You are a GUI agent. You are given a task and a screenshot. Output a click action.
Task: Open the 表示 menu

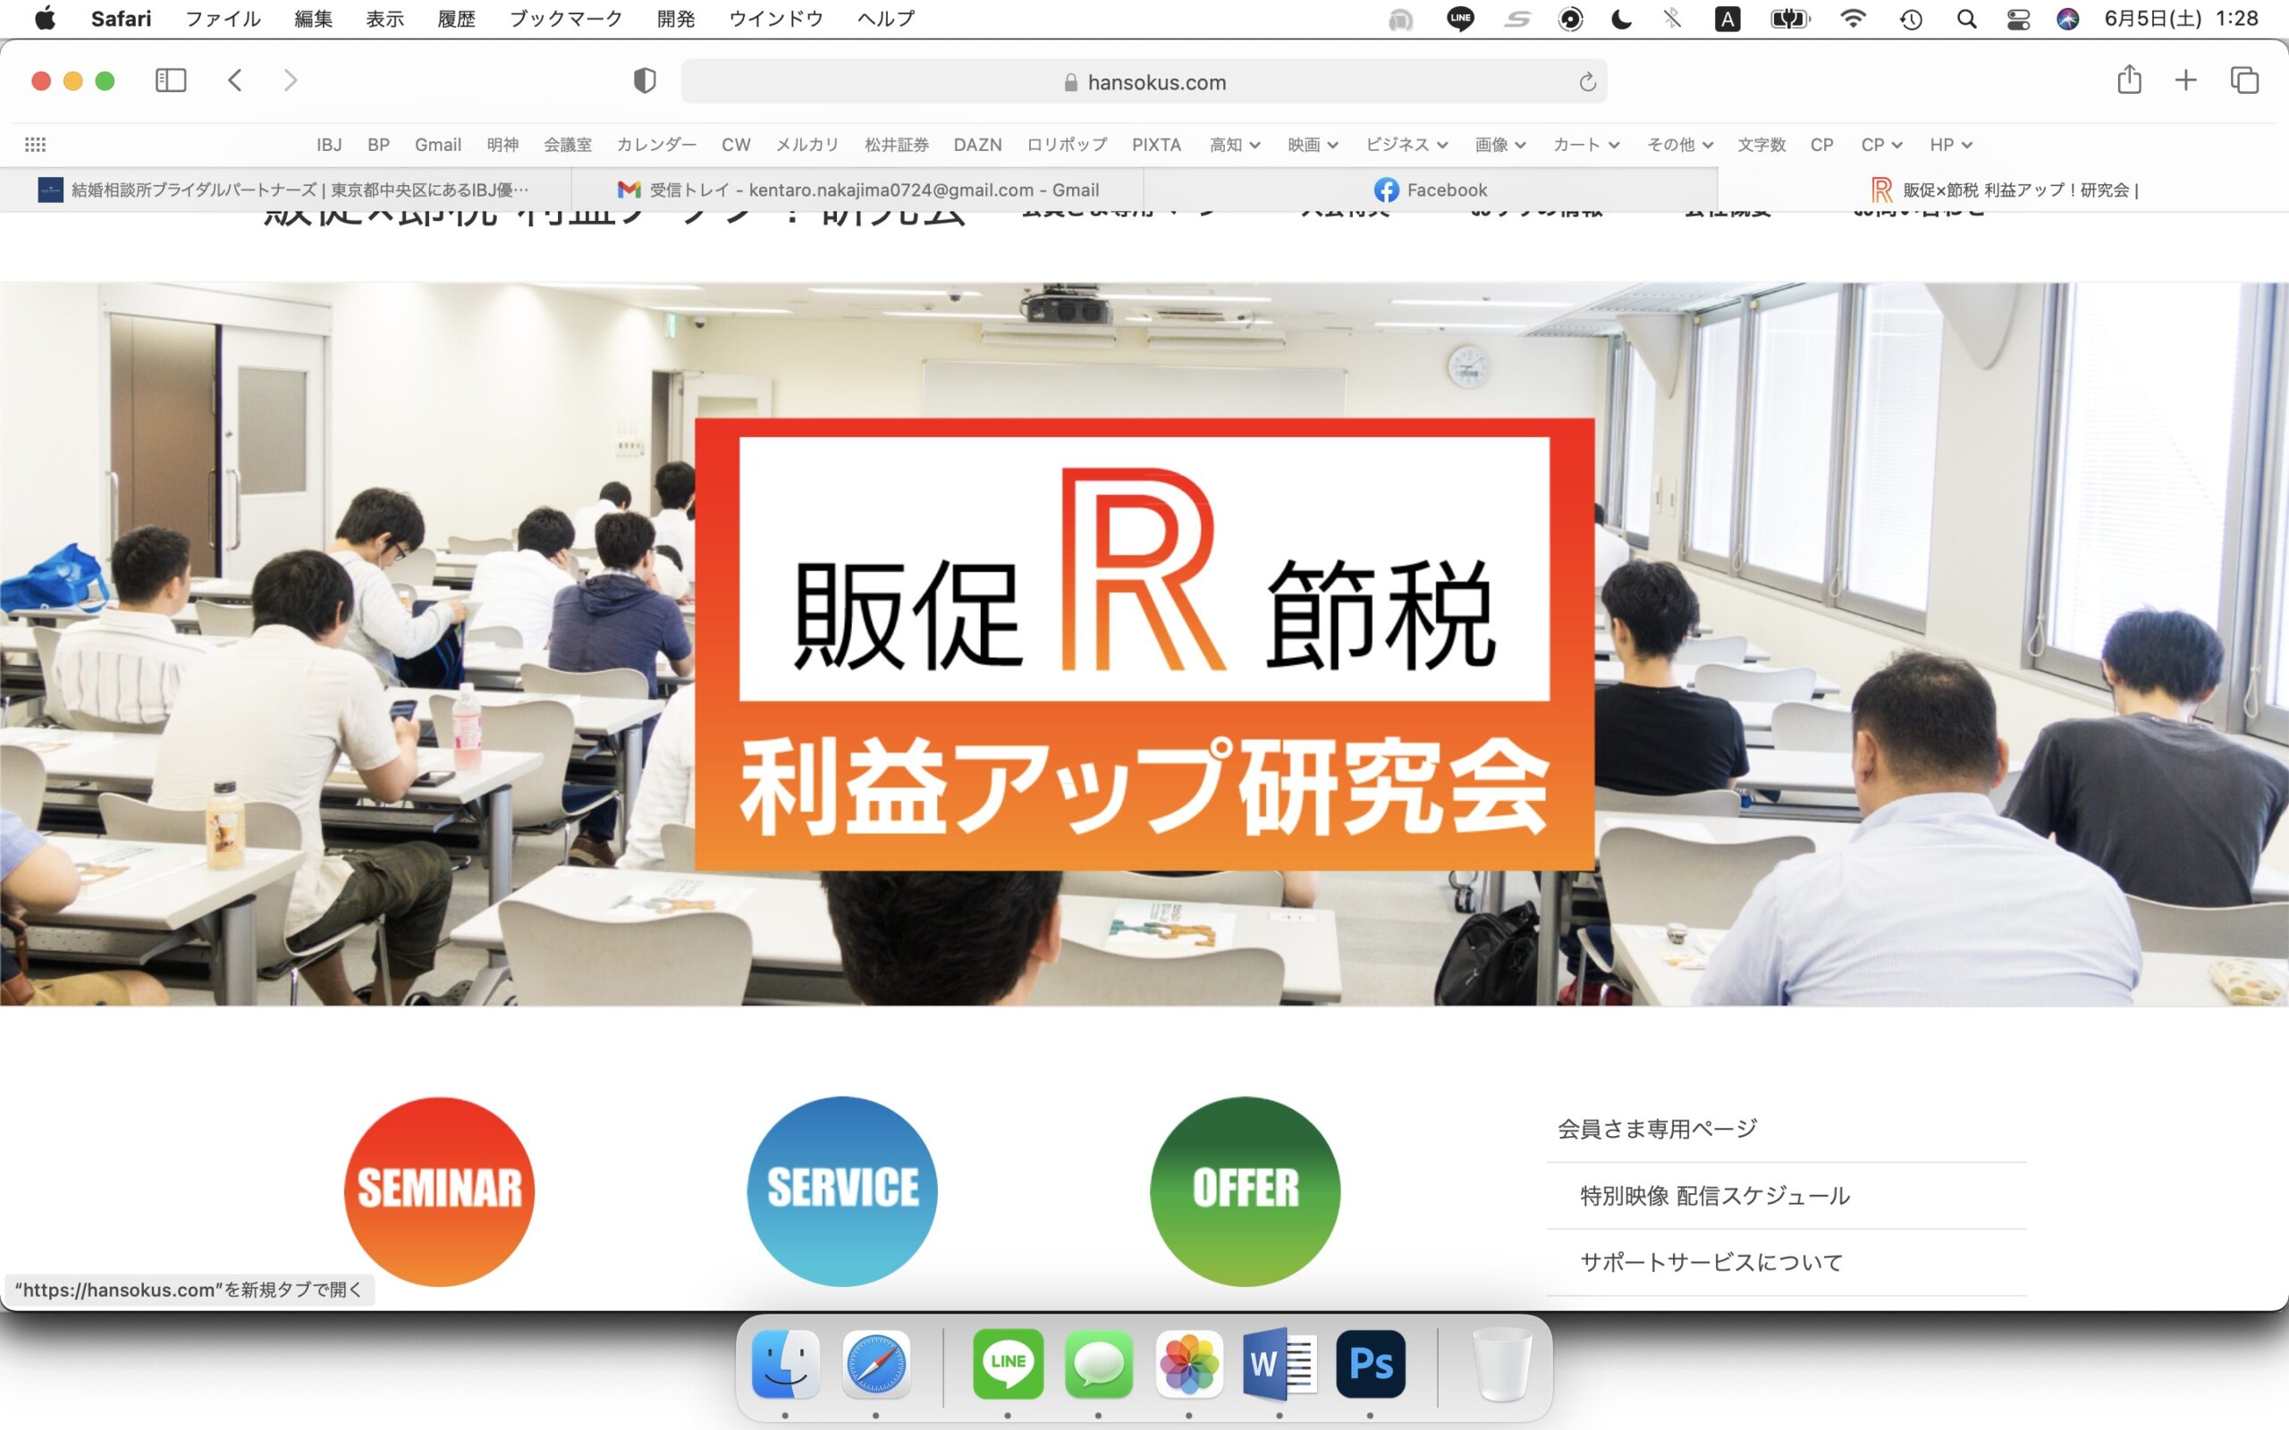click(385, 18)
